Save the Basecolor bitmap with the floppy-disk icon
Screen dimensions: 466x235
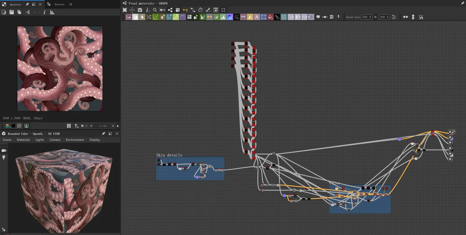point(12,12)
